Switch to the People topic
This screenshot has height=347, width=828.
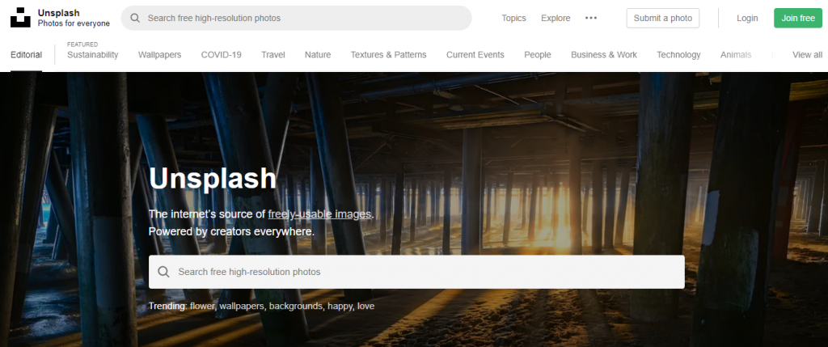pos(538,54)
